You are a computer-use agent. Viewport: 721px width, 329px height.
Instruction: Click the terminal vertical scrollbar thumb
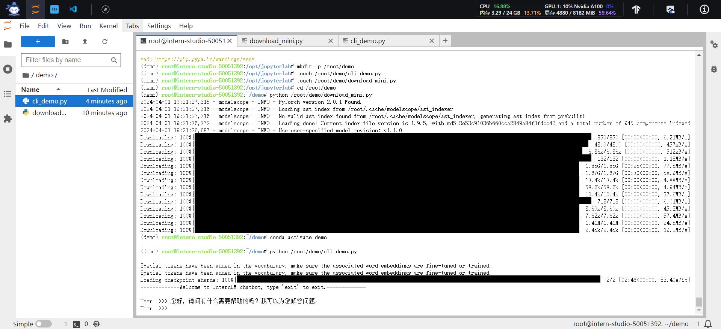point(699,302)
